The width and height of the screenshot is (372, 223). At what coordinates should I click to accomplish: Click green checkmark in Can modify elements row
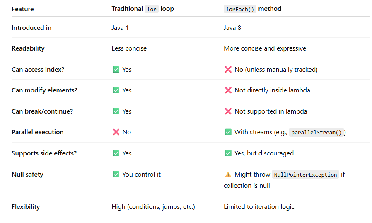click(116, 90)
